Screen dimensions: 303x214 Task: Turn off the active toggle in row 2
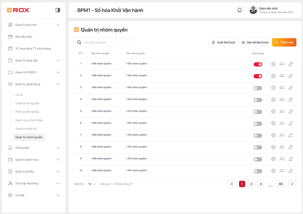[x=258, y=76]
